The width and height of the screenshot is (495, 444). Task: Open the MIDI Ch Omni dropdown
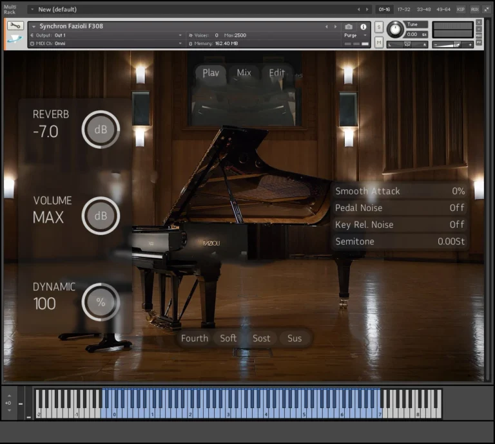(106, 44)
